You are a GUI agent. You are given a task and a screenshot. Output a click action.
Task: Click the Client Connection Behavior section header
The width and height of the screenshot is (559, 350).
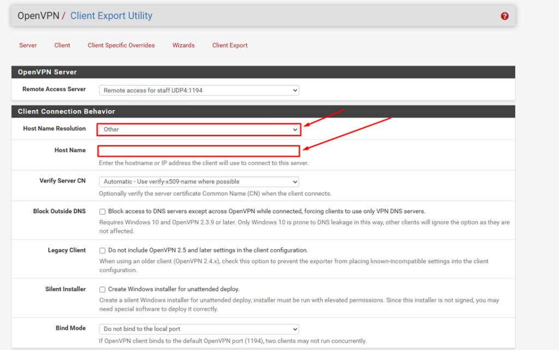click(67, 111)
